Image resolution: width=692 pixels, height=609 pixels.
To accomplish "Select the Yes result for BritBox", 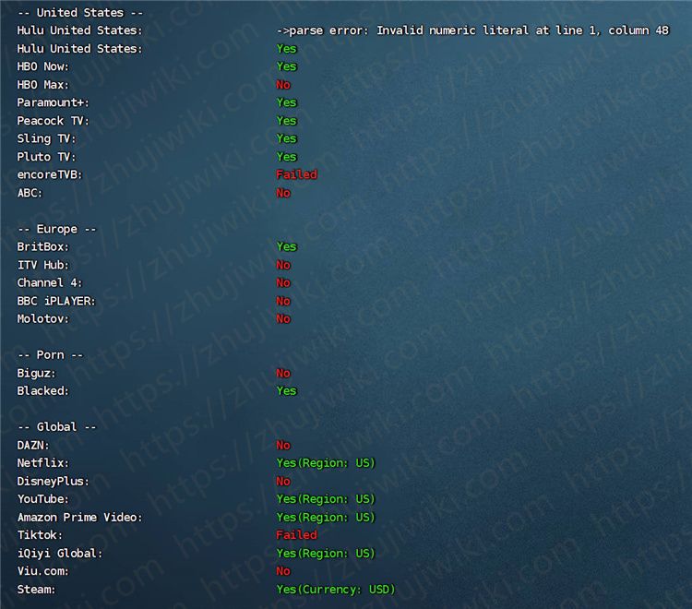I will pos(286,246).
